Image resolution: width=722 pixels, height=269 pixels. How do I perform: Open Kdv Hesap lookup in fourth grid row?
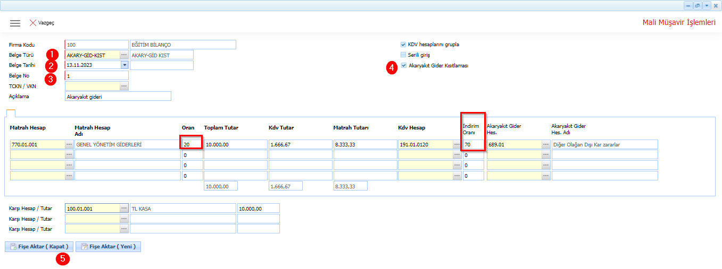pos(457,176)
